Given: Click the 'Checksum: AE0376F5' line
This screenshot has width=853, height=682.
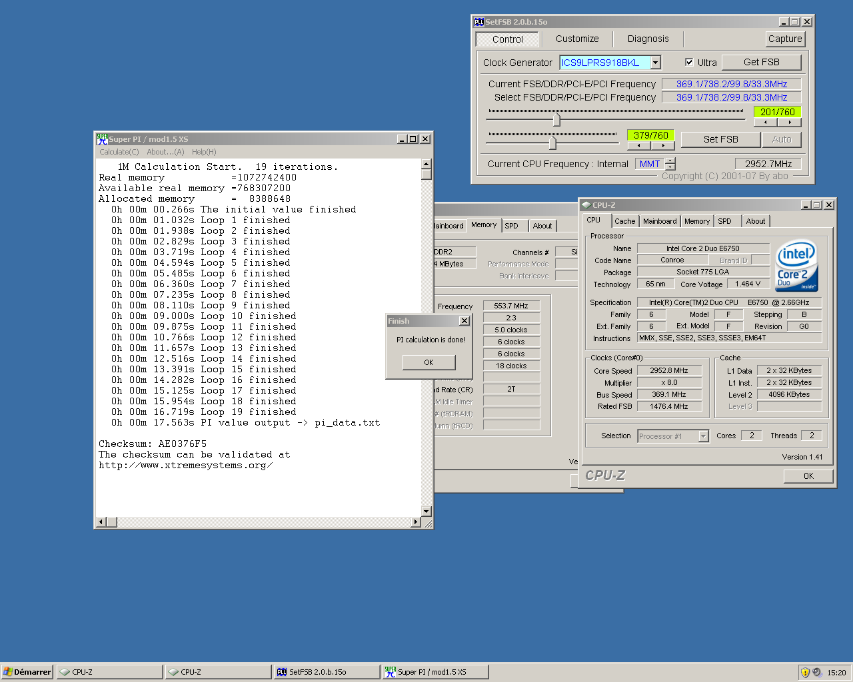Looking at the screenshot, I should 153,444.
